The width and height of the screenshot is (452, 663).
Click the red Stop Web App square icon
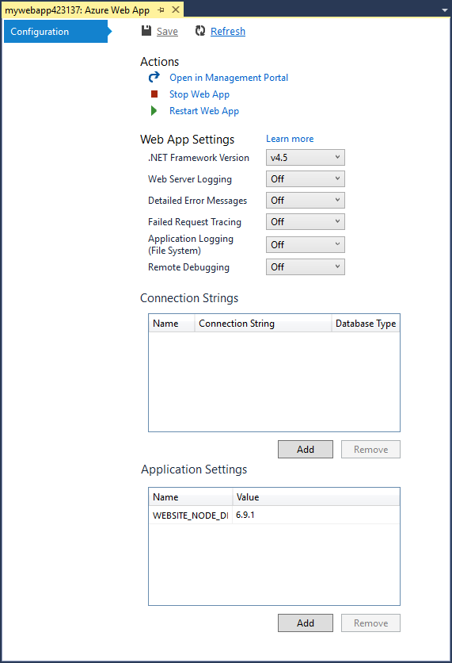(x=154, y=94)
